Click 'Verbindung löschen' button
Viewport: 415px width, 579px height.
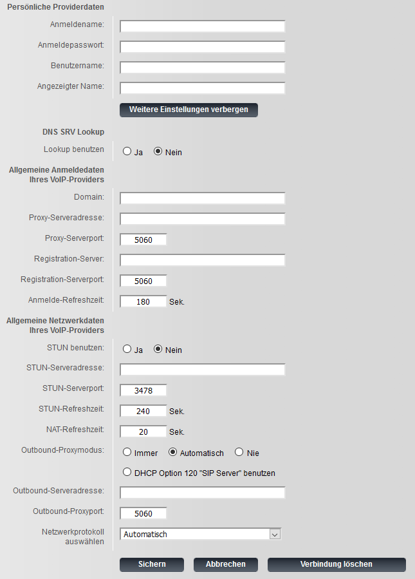pos(337,564)
